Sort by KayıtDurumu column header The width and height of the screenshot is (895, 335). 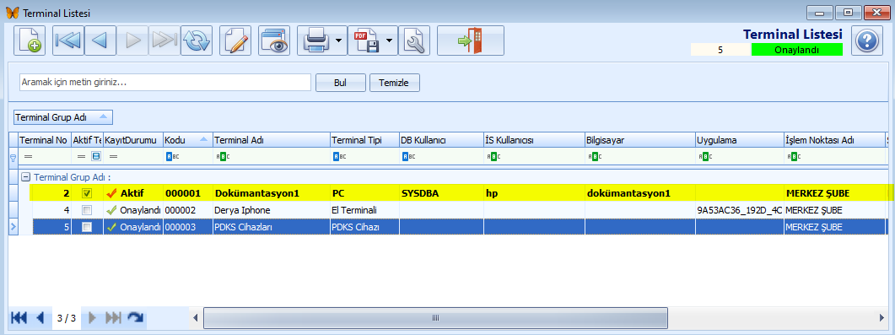[x=133, y=140]
